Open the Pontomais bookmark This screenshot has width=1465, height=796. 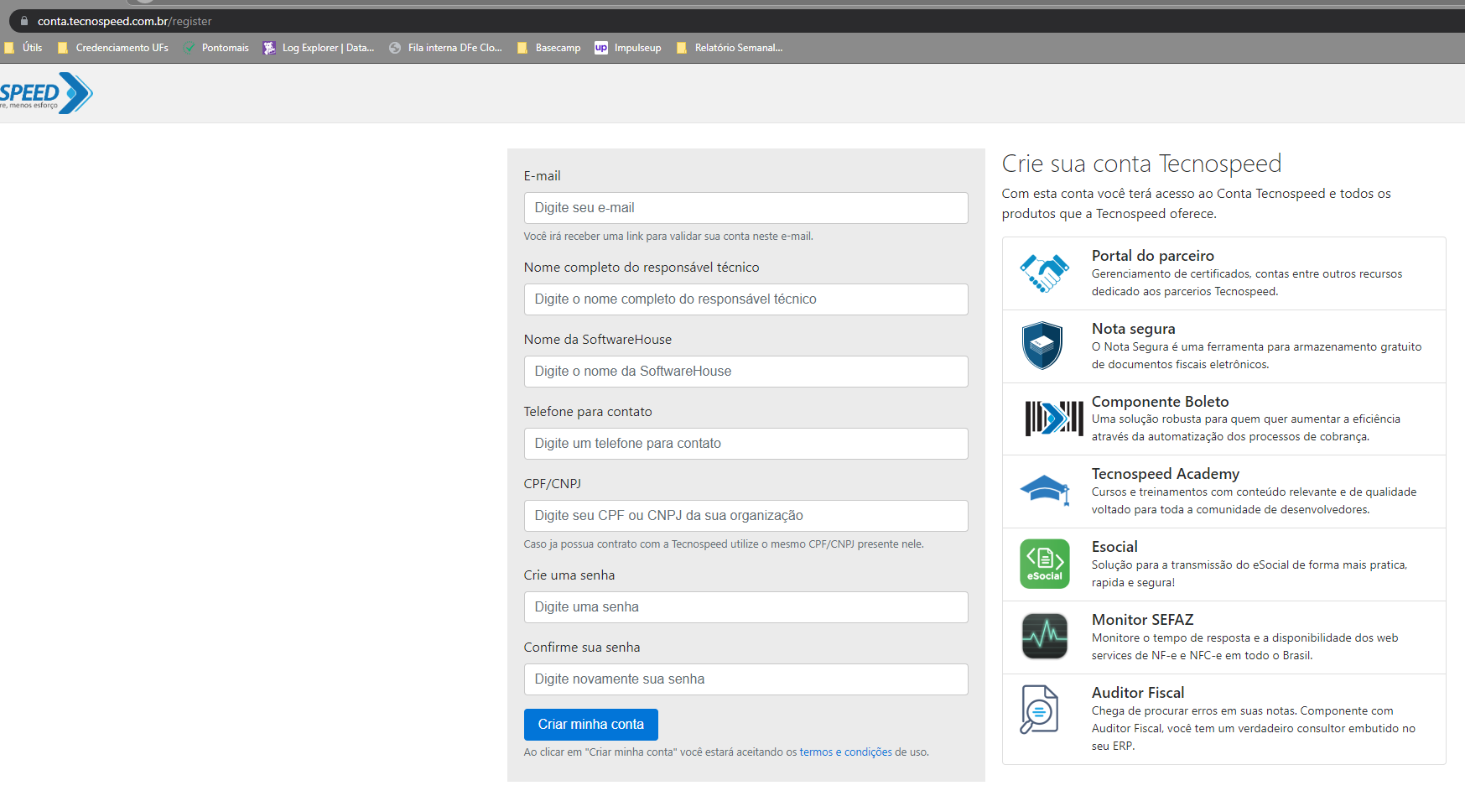pyautogui.click(x=216, y=48)
